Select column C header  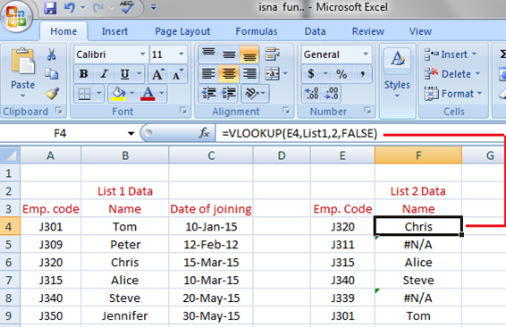point(211,155)
